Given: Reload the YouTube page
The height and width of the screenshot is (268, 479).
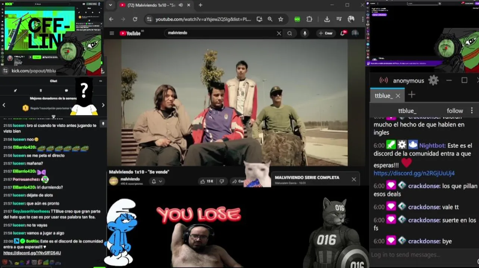Looking at the screenshot, I should pyautogui.click(x=135, y=19).
